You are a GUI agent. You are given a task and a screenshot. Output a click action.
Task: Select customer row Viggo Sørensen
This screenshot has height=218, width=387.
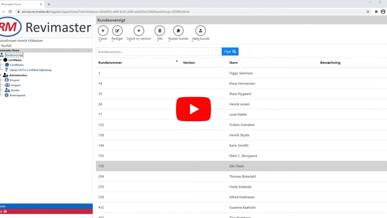[x=241, y=73]
